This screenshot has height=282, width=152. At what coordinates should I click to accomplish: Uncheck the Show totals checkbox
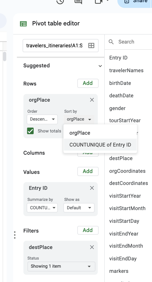tap(30, 131)
